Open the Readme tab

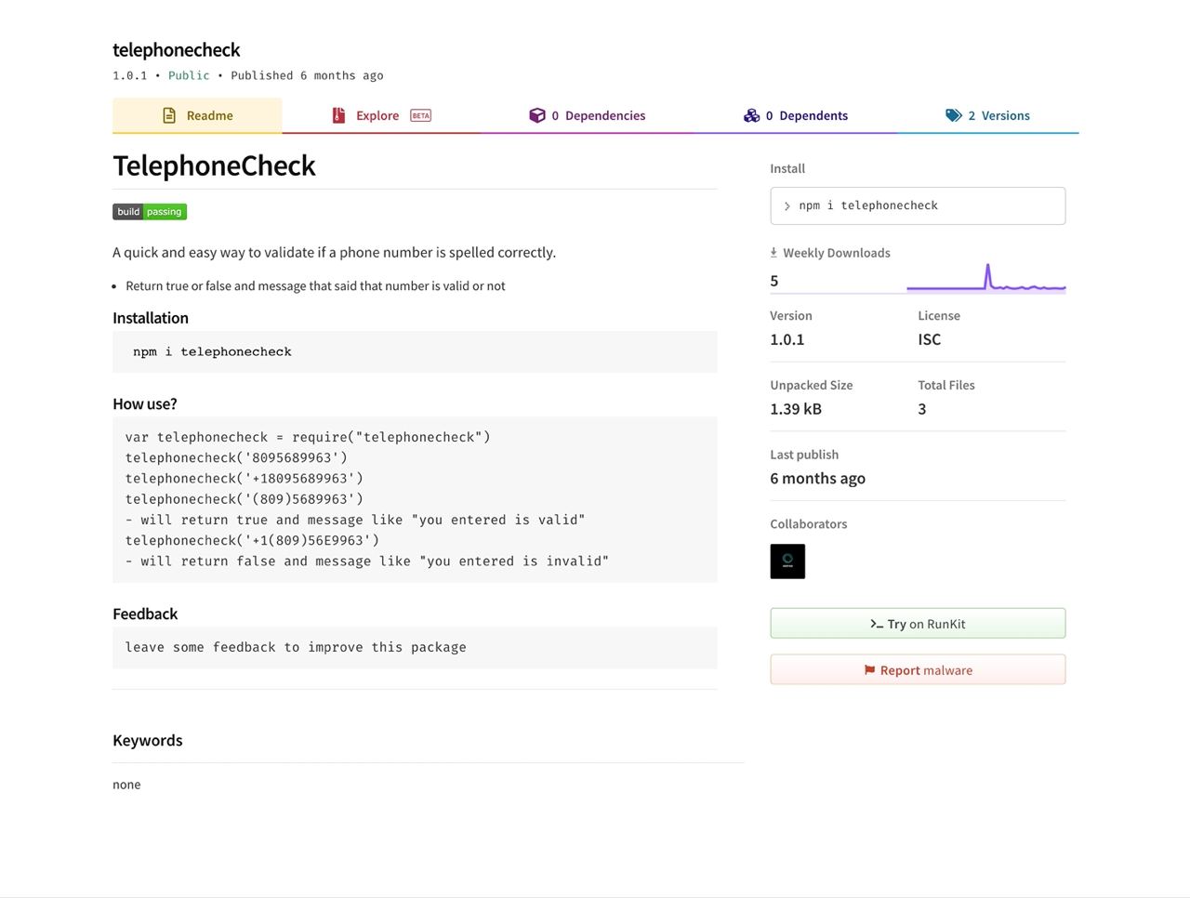(197, 115)
